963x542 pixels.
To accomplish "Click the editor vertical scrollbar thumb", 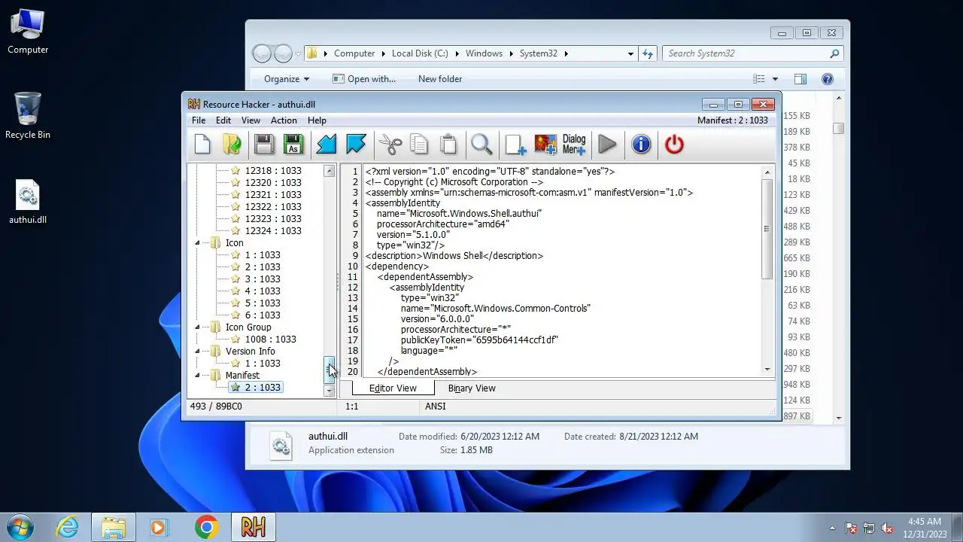I will (767, 228).
